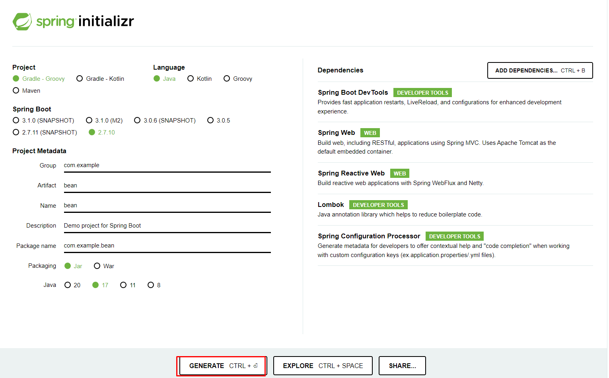Focus the Artifact input field

pos(167,186)
